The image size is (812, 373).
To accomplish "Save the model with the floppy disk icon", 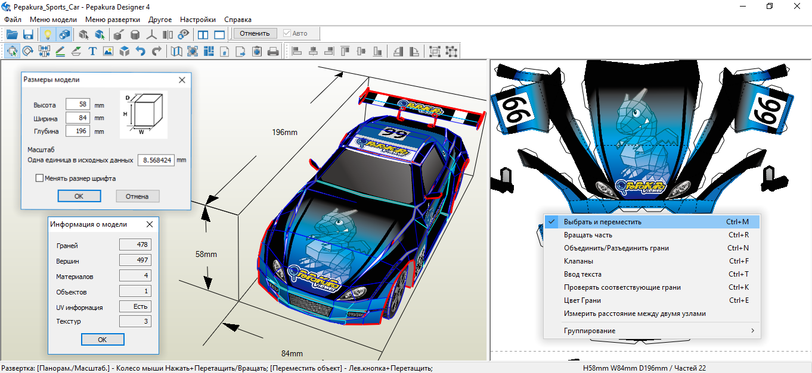I will pyautogui.click(x=28, y=34).
